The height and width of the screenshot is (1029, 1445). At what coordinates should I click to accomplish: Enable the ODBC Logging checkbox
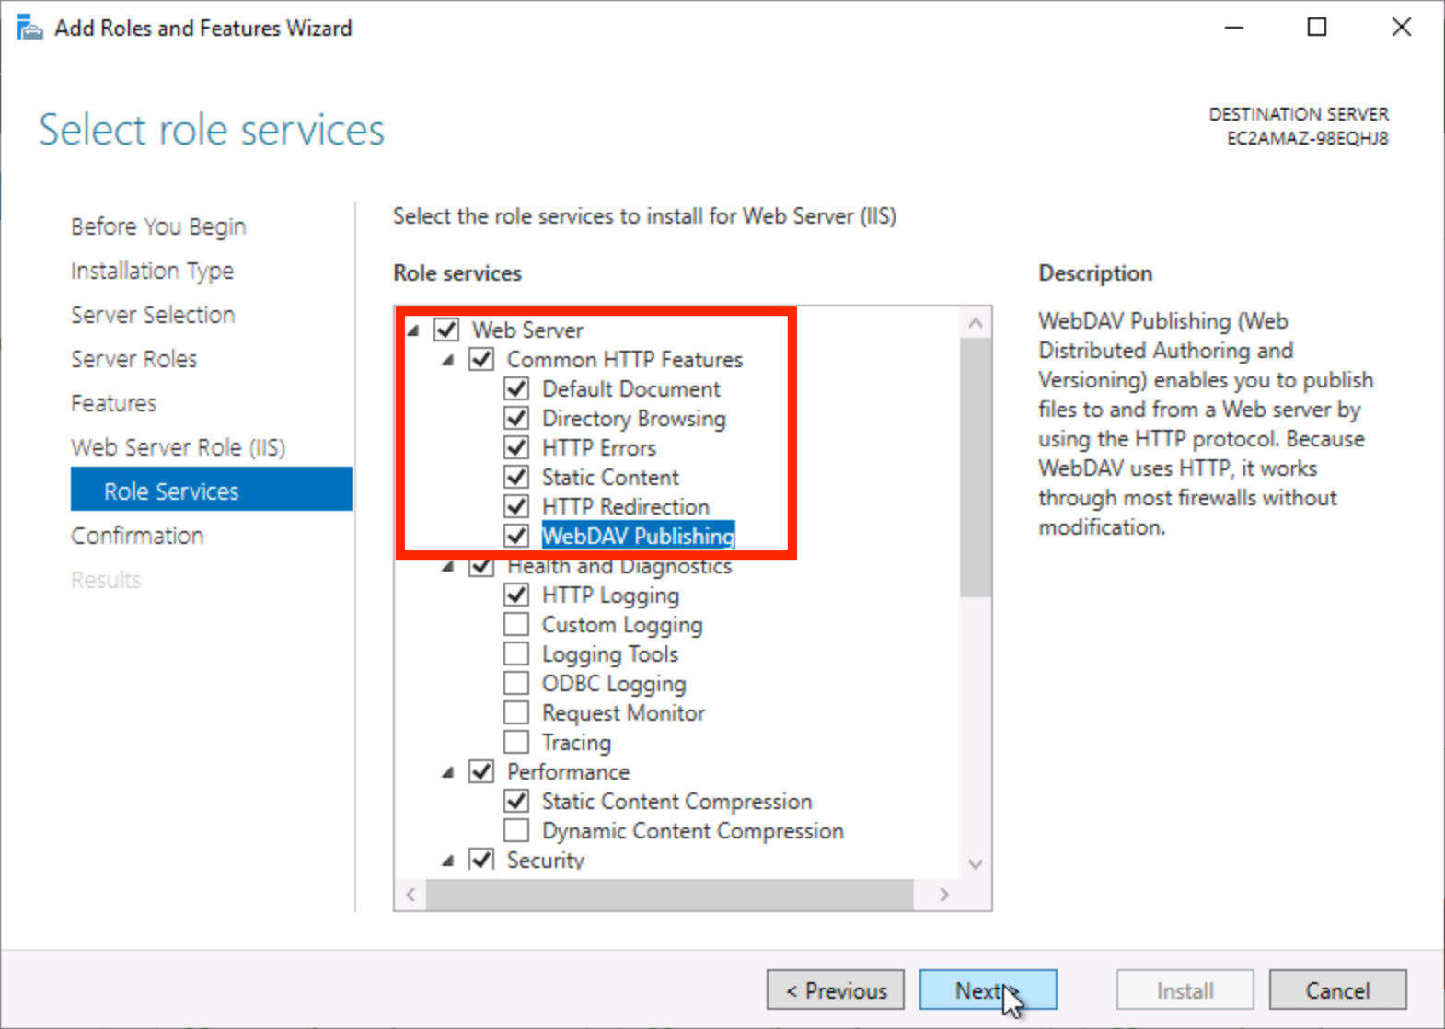pyautogui.click(x=516, y=683)
